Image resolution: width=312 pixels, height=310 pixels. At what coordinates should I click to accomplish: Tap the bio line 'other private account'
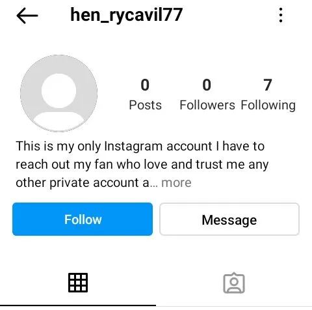click(83, 183)
